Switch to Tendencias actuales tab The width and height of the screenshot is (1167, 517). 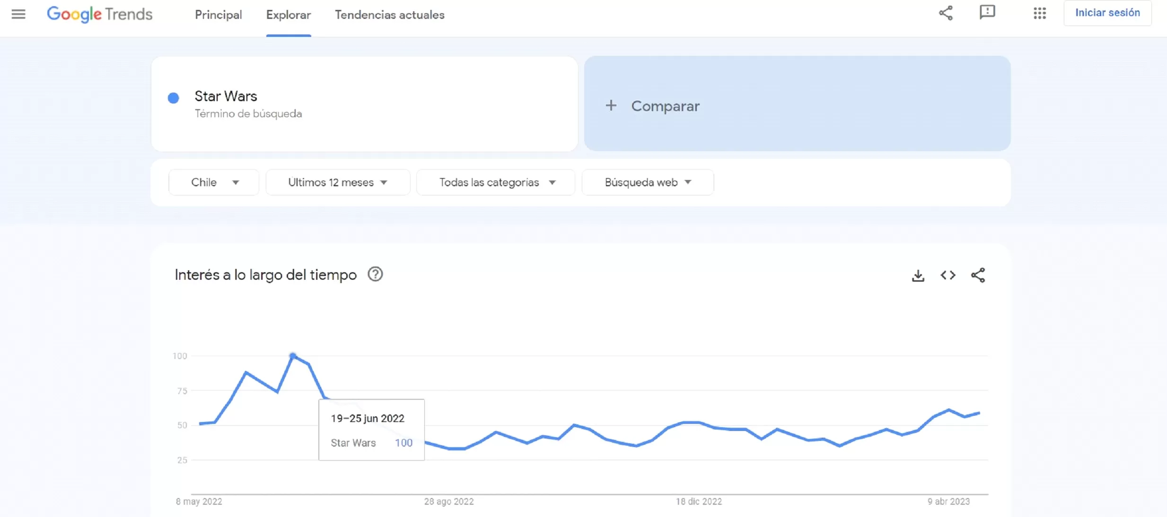[x=389, y=15]
